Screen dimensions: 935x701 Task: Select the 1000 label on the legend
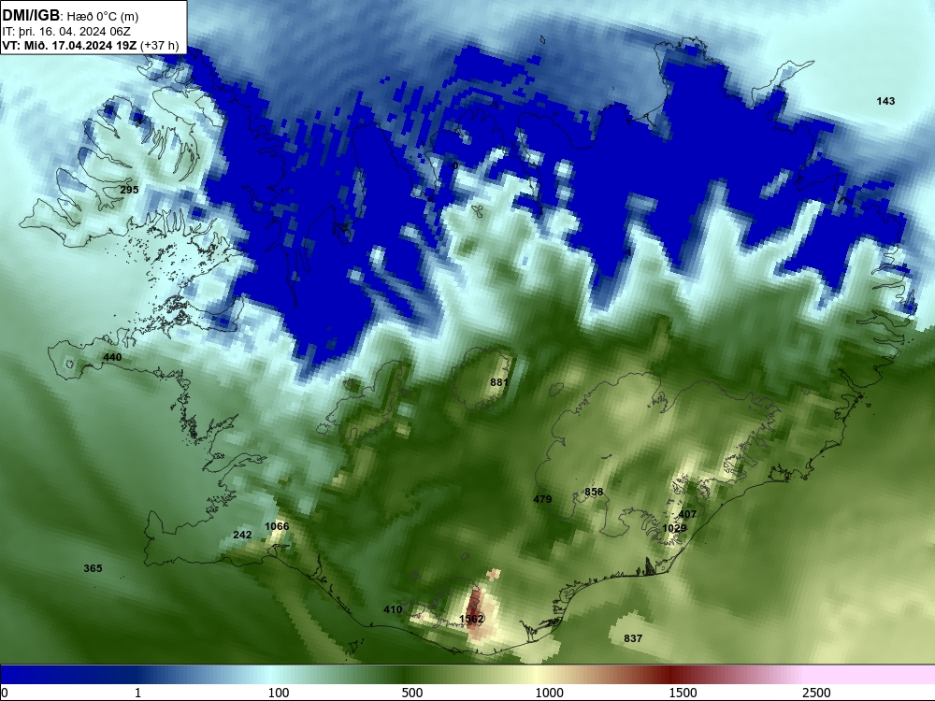click(549, 693)
